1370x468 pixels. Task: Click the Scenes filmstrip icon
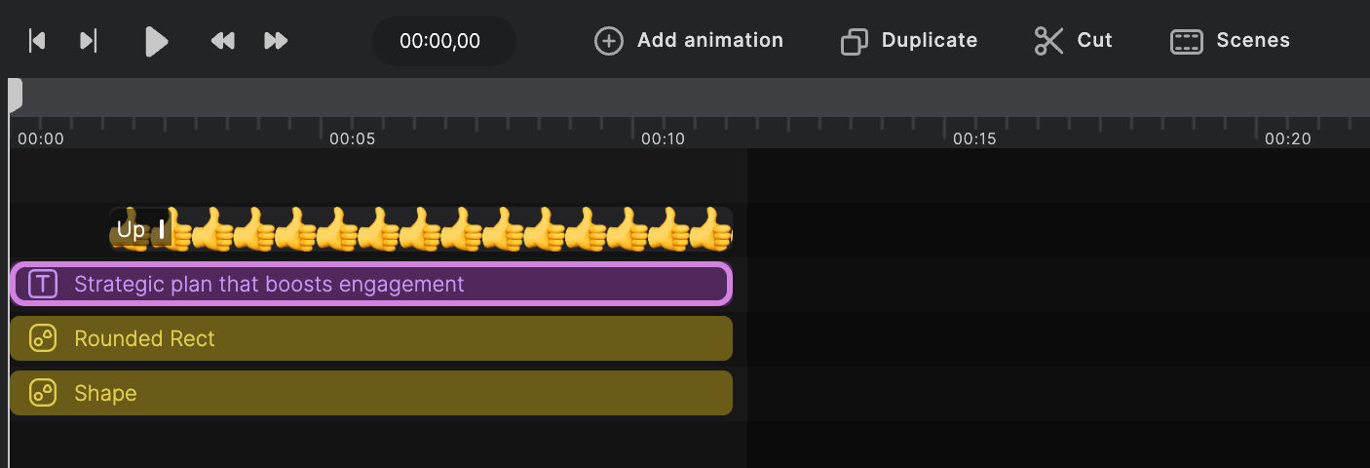(x=1186, y=41)
